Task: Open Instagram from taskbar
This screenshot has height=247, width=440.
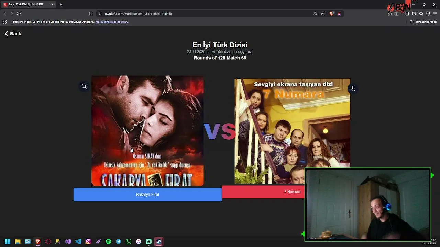Action: click(x=88, y=242)
